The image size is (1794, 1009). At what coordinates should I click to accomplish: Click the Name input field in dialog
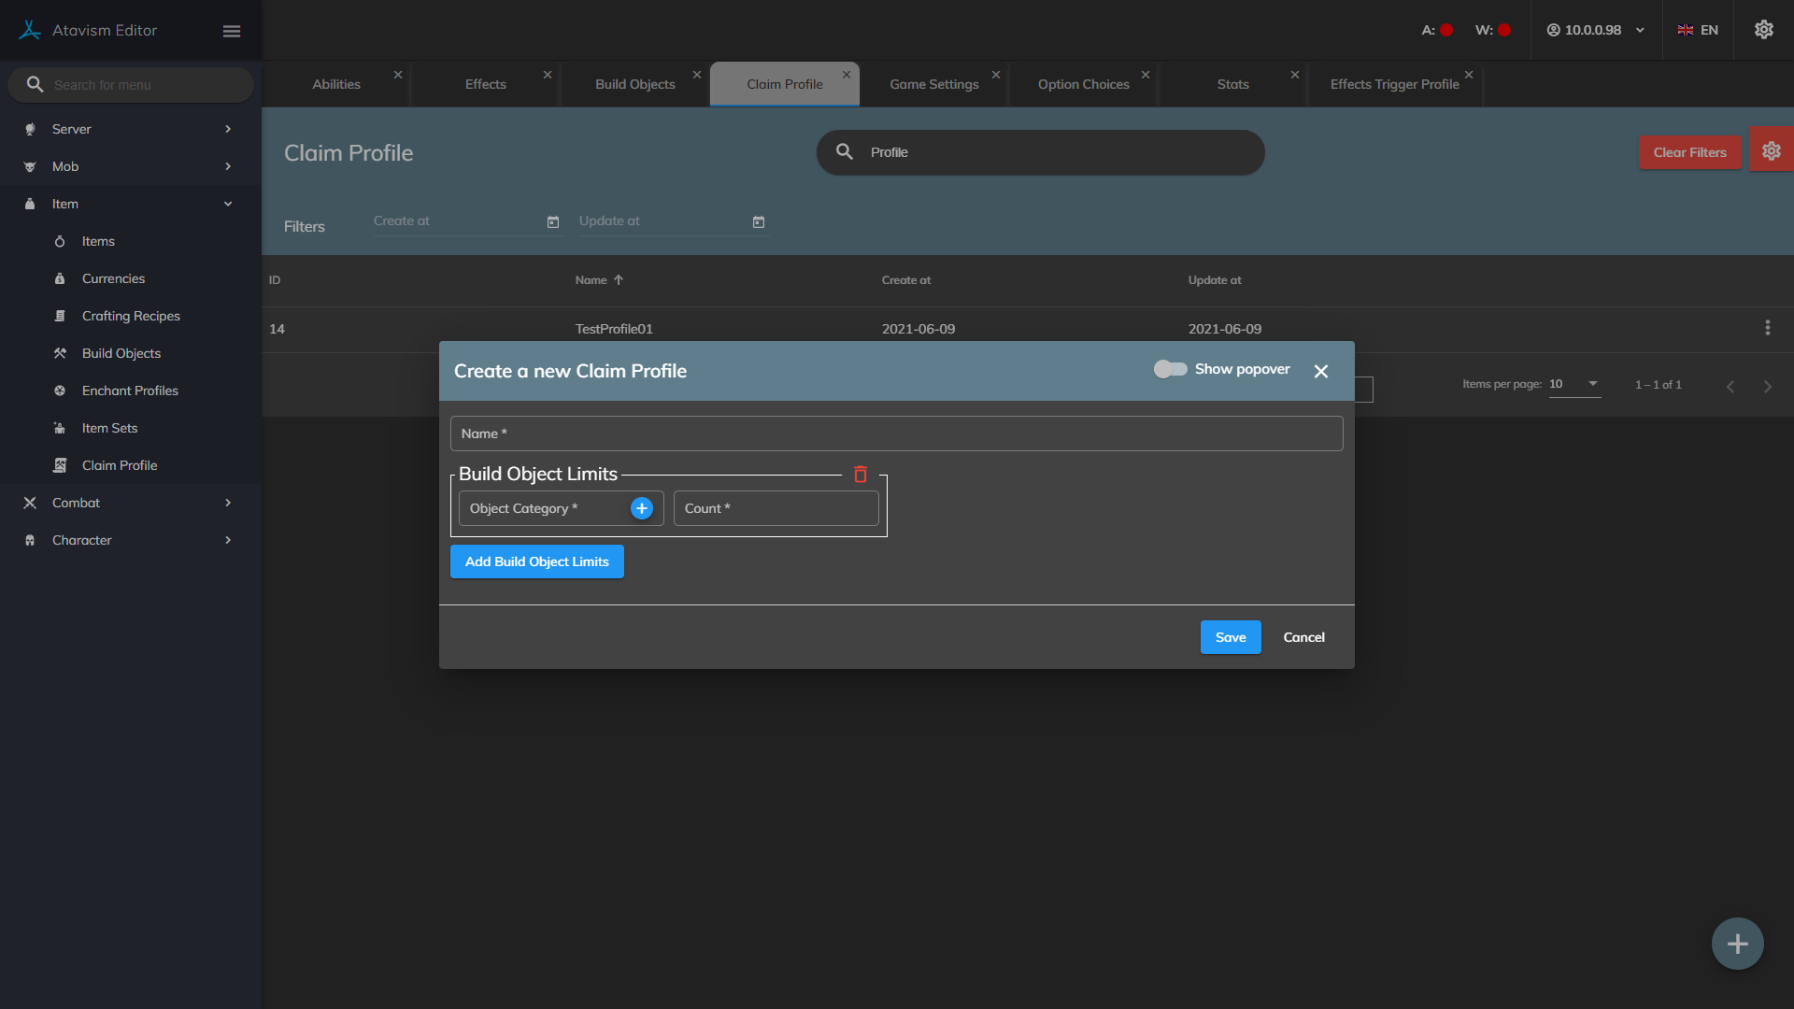(x=896, y=433)
